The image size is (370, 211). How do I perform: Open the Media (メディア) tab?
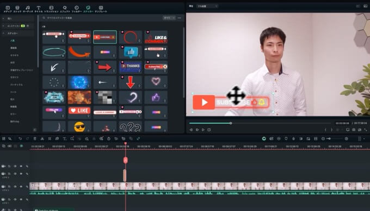click(8, 9)
